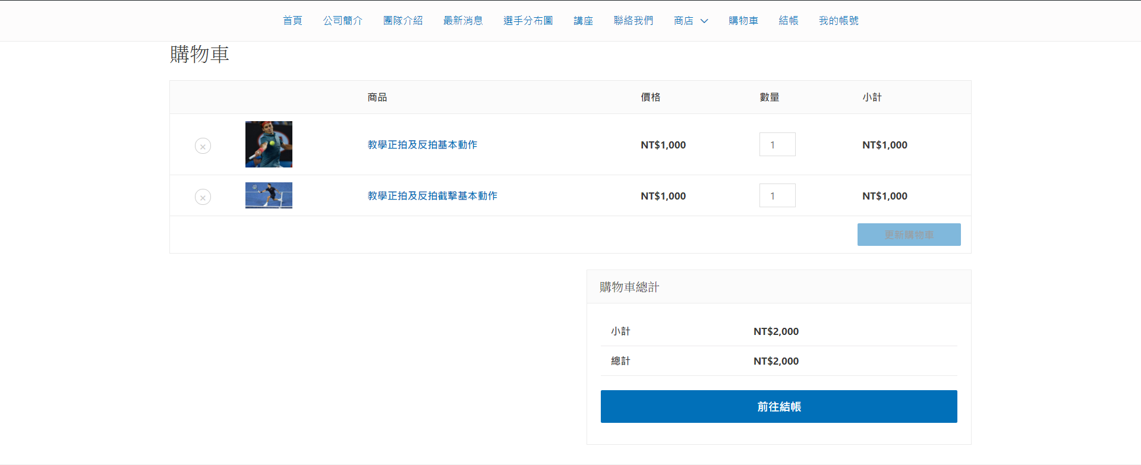1141x465 pixels.
Task: Click the 前往結帳 checkout button
Action: 778,407
